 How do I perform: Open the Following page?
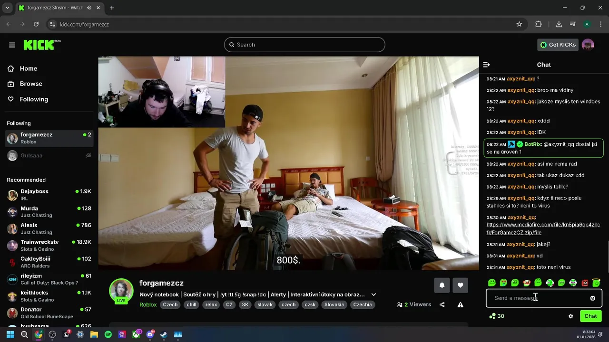point(34,99)
